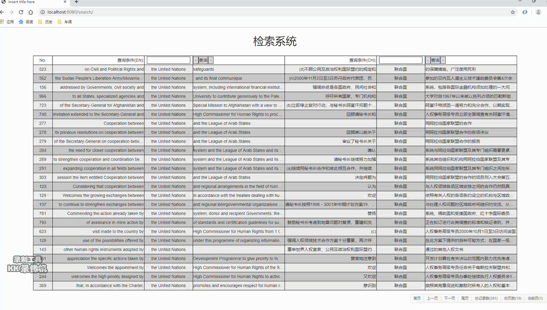Viewport: 547px width, 310px height.
Task: Click 的保障措施，广泛使用死刑 cell
Action: 471,69
